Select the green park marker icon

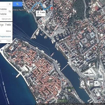point(69,90)
